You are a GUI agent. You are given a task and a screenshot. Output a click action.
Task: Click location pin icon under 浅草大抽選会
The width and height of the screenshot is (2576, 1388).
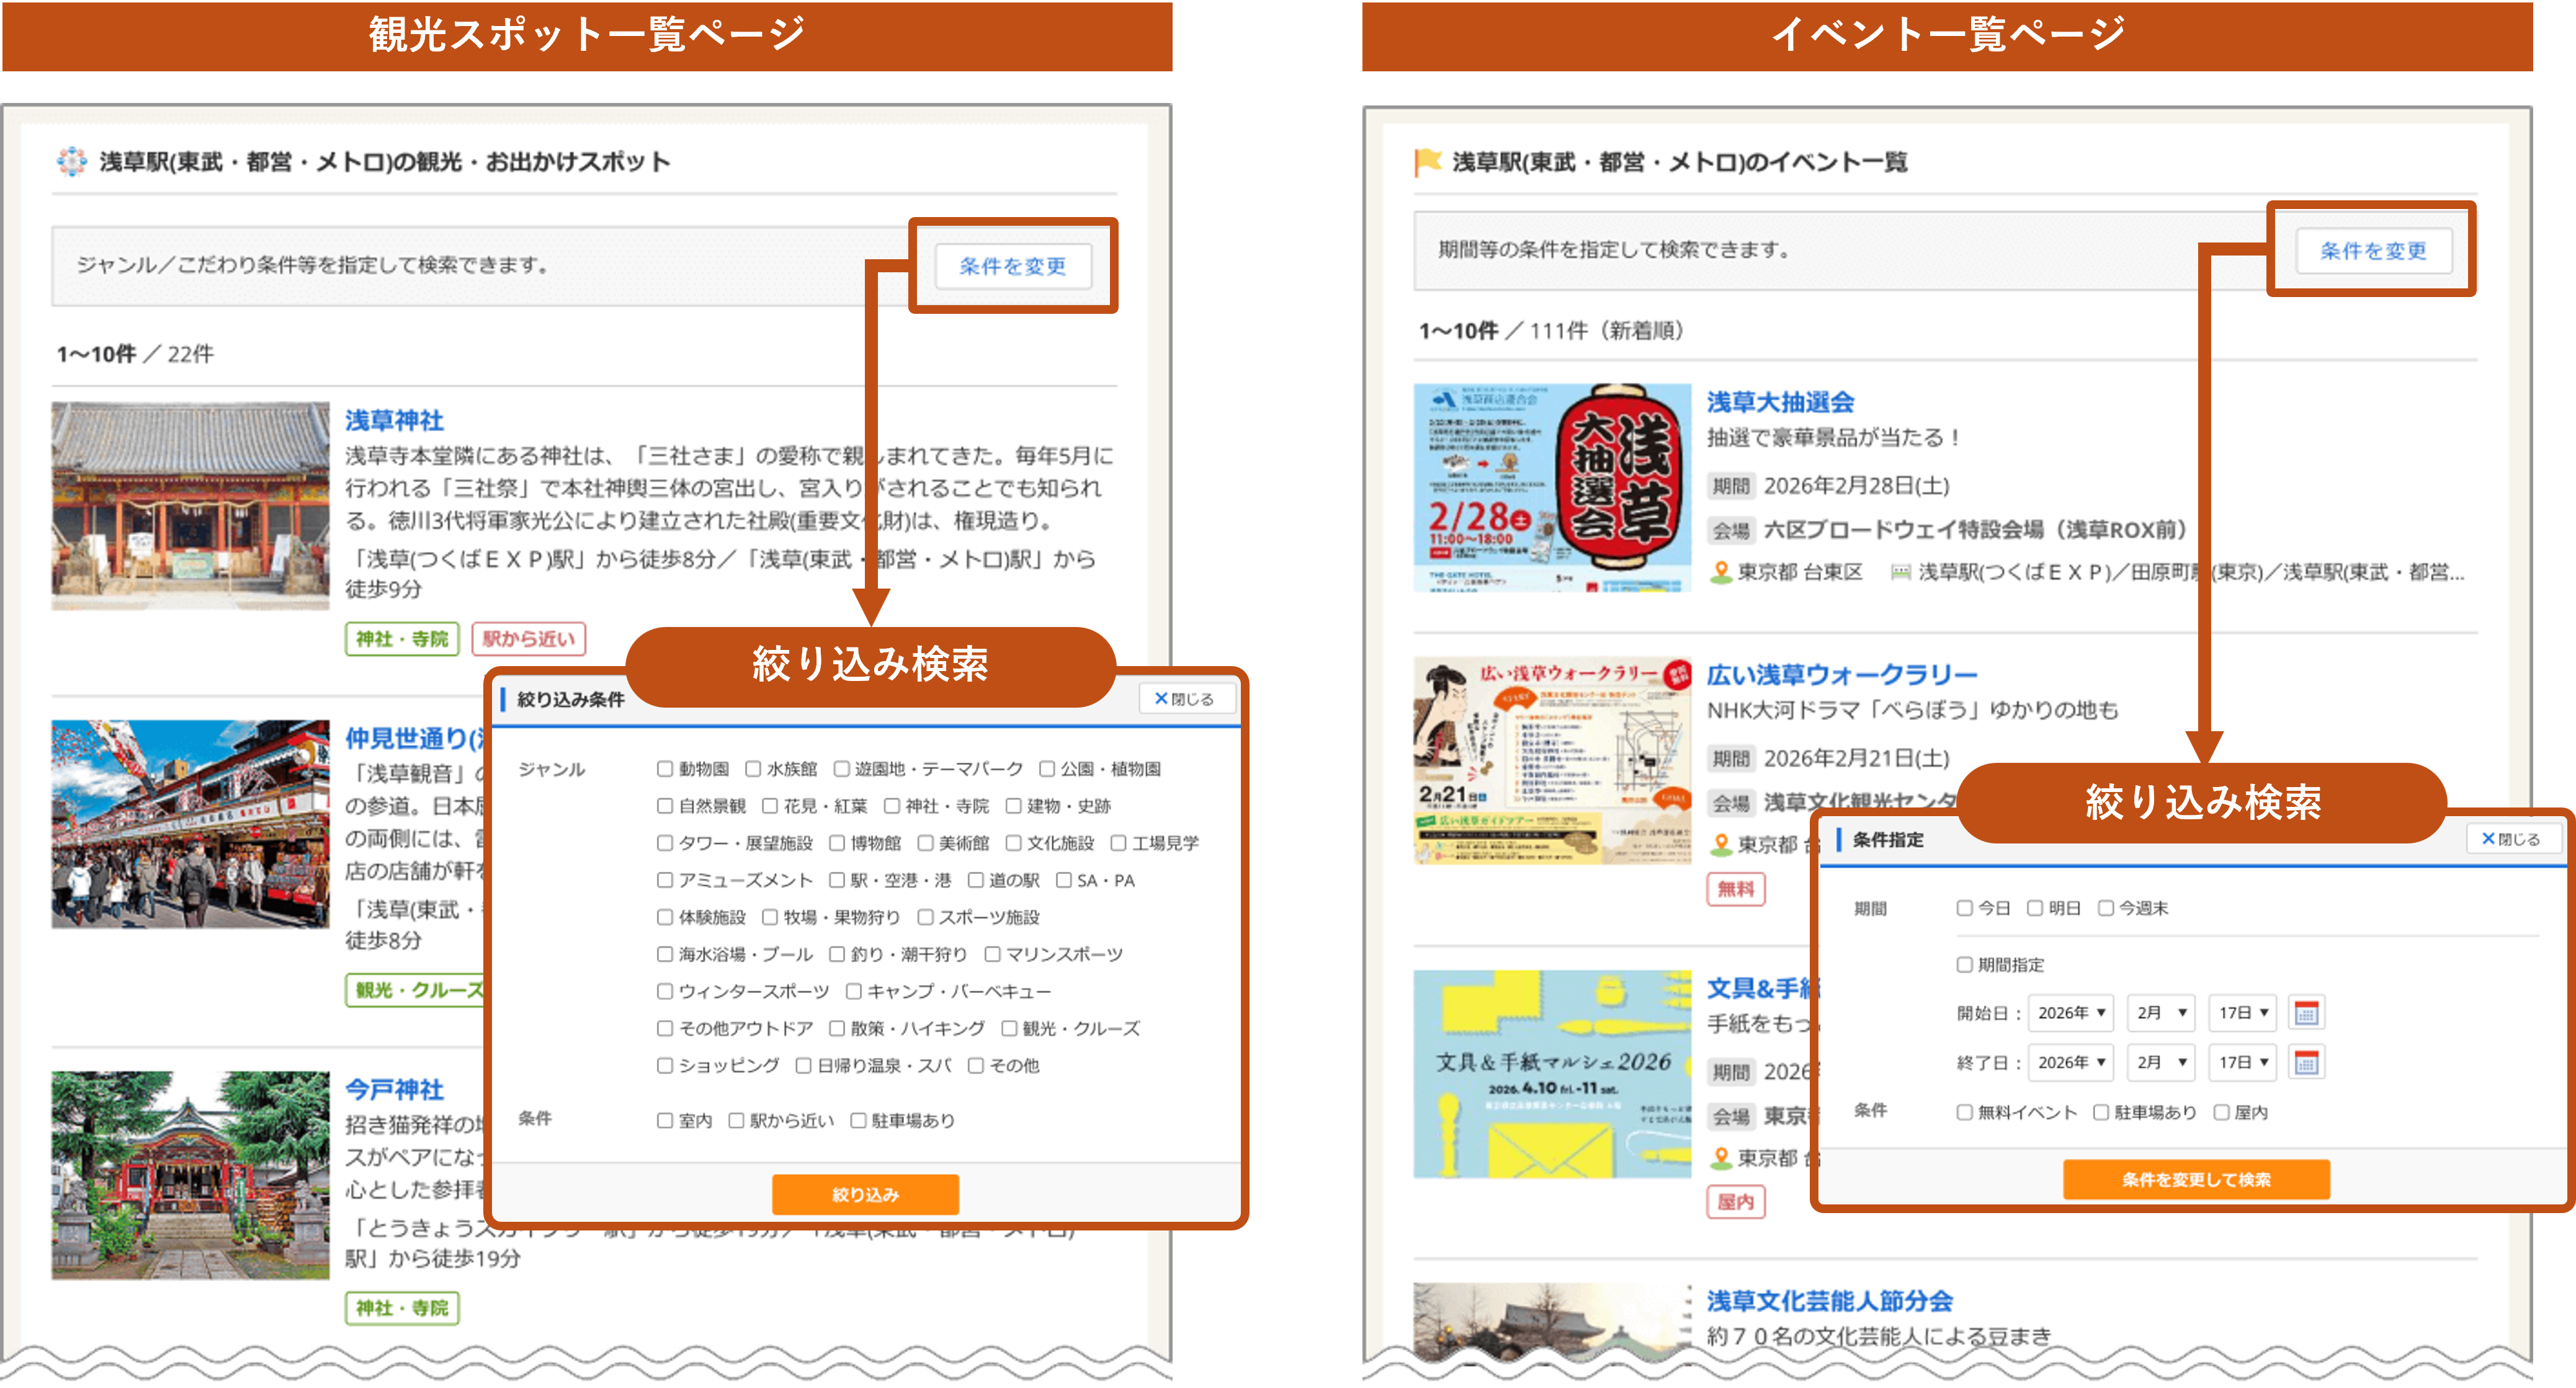pos(1720,572)
